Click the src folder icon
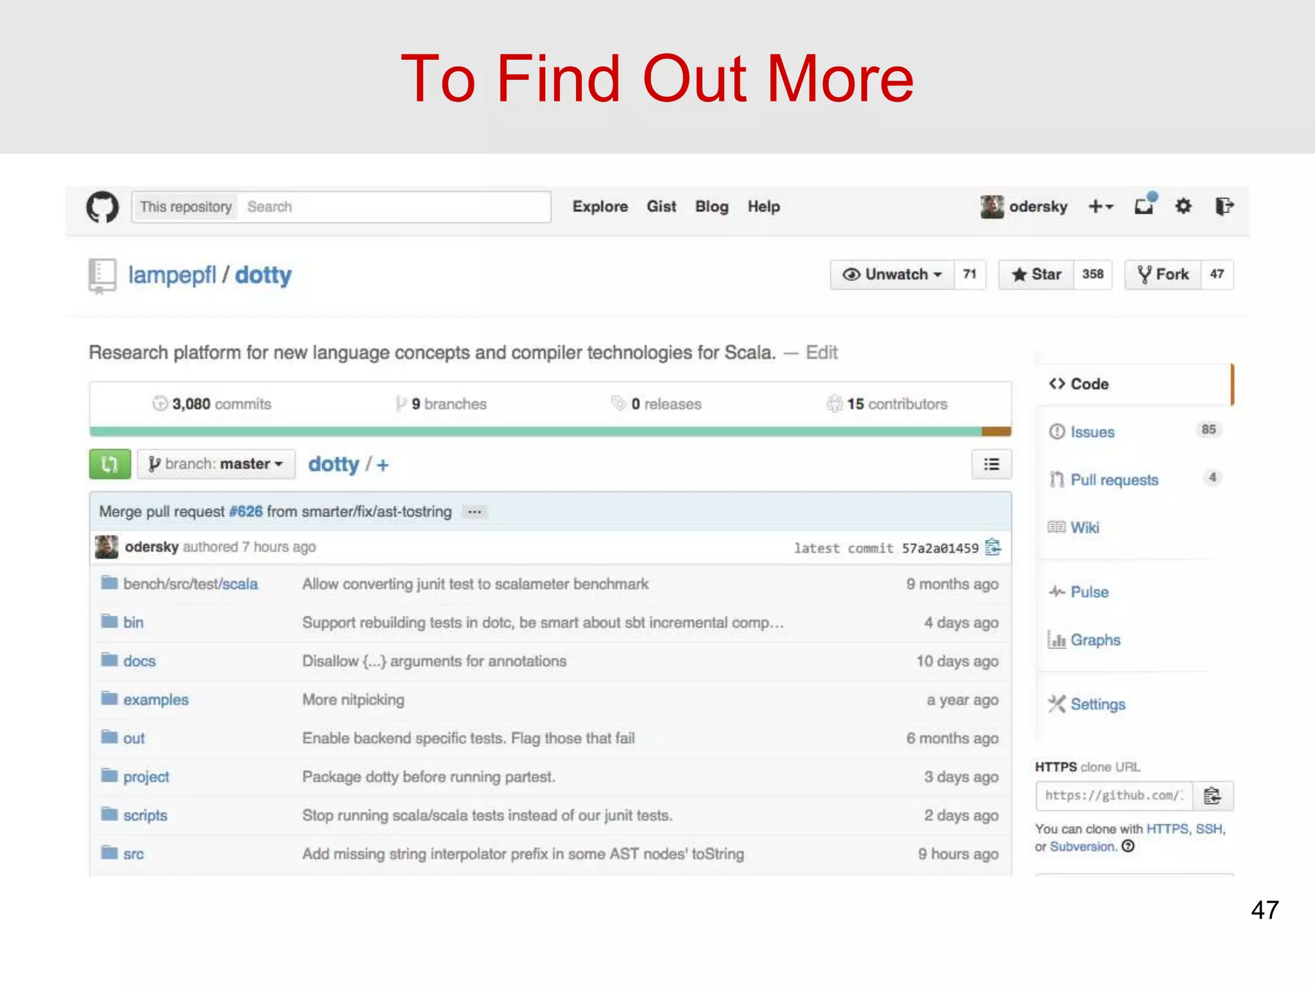This screenshot has height=986, width=1315. pos(110,852)
